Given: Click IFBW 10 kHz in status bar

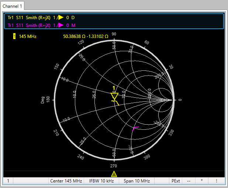Looking at the screenshot, I should pos(101,181).
